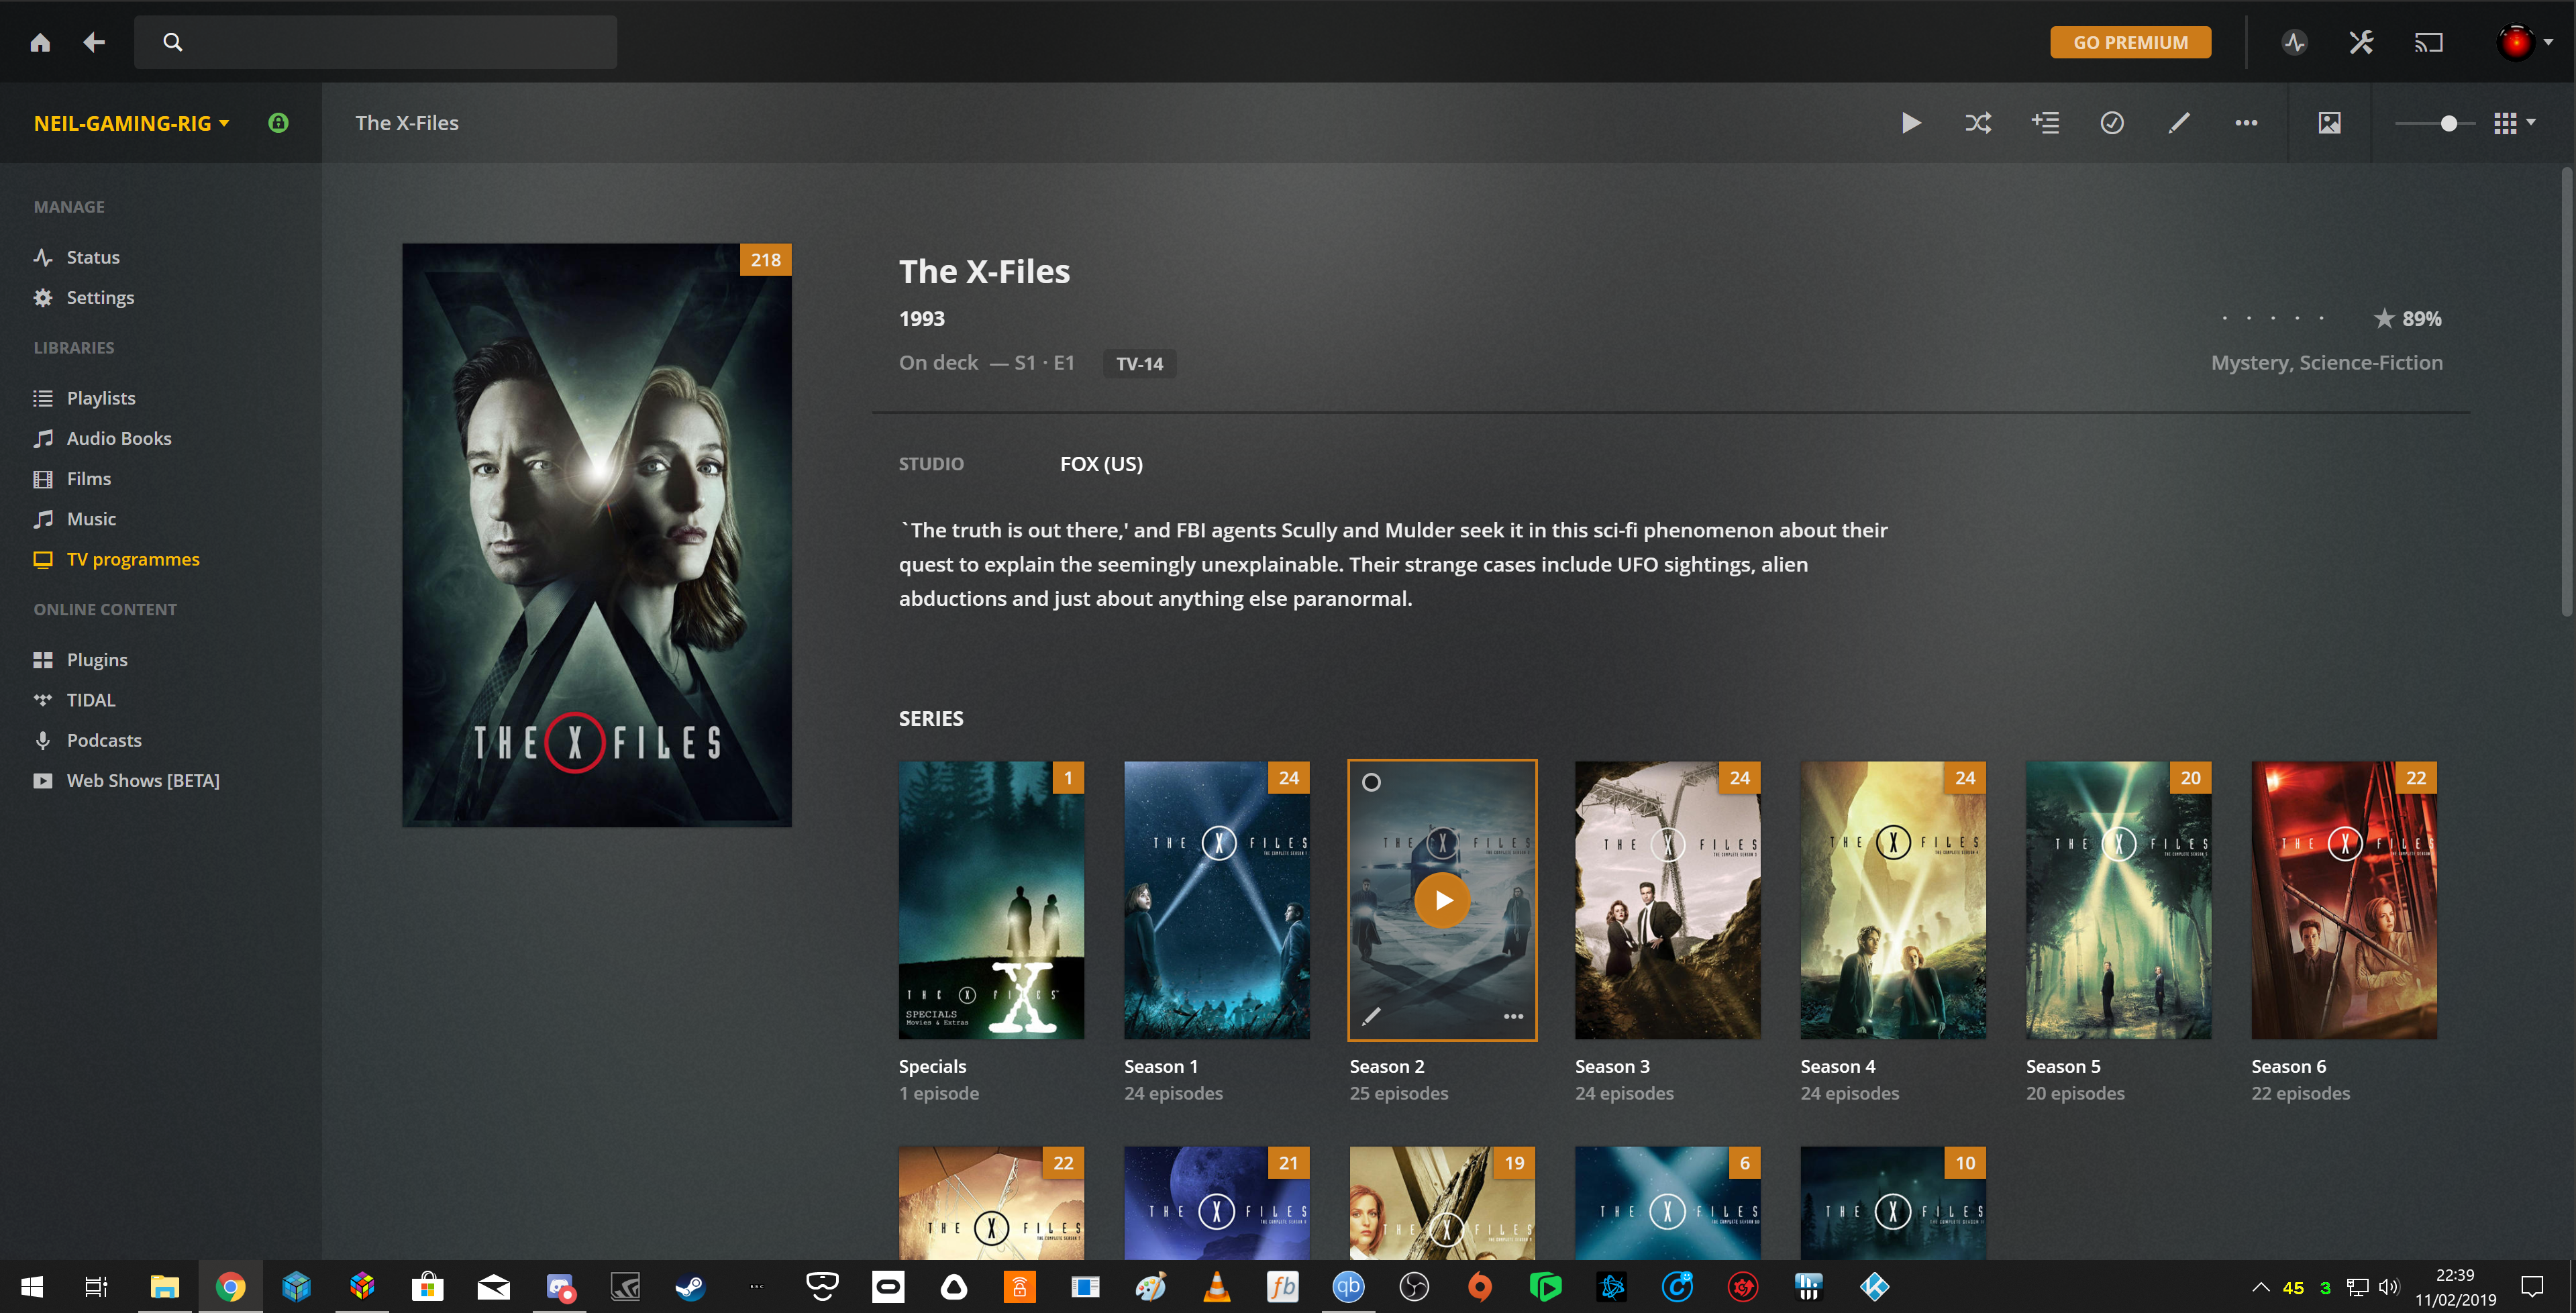Open second-row poster with 6 badge
The width and height of the screenshot is (2576, 1313).
(1668, 1203)
